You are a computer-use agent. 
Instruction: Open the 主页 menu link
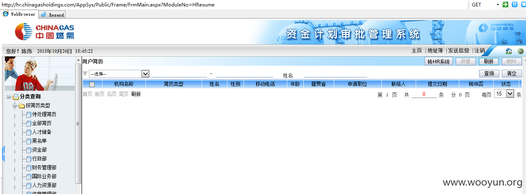417,51
